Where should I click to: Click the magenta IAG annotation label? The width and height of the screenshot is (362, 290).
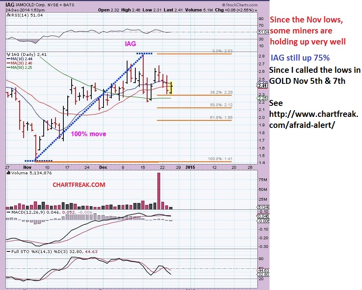pyautogui.click(x=131, y=44)
